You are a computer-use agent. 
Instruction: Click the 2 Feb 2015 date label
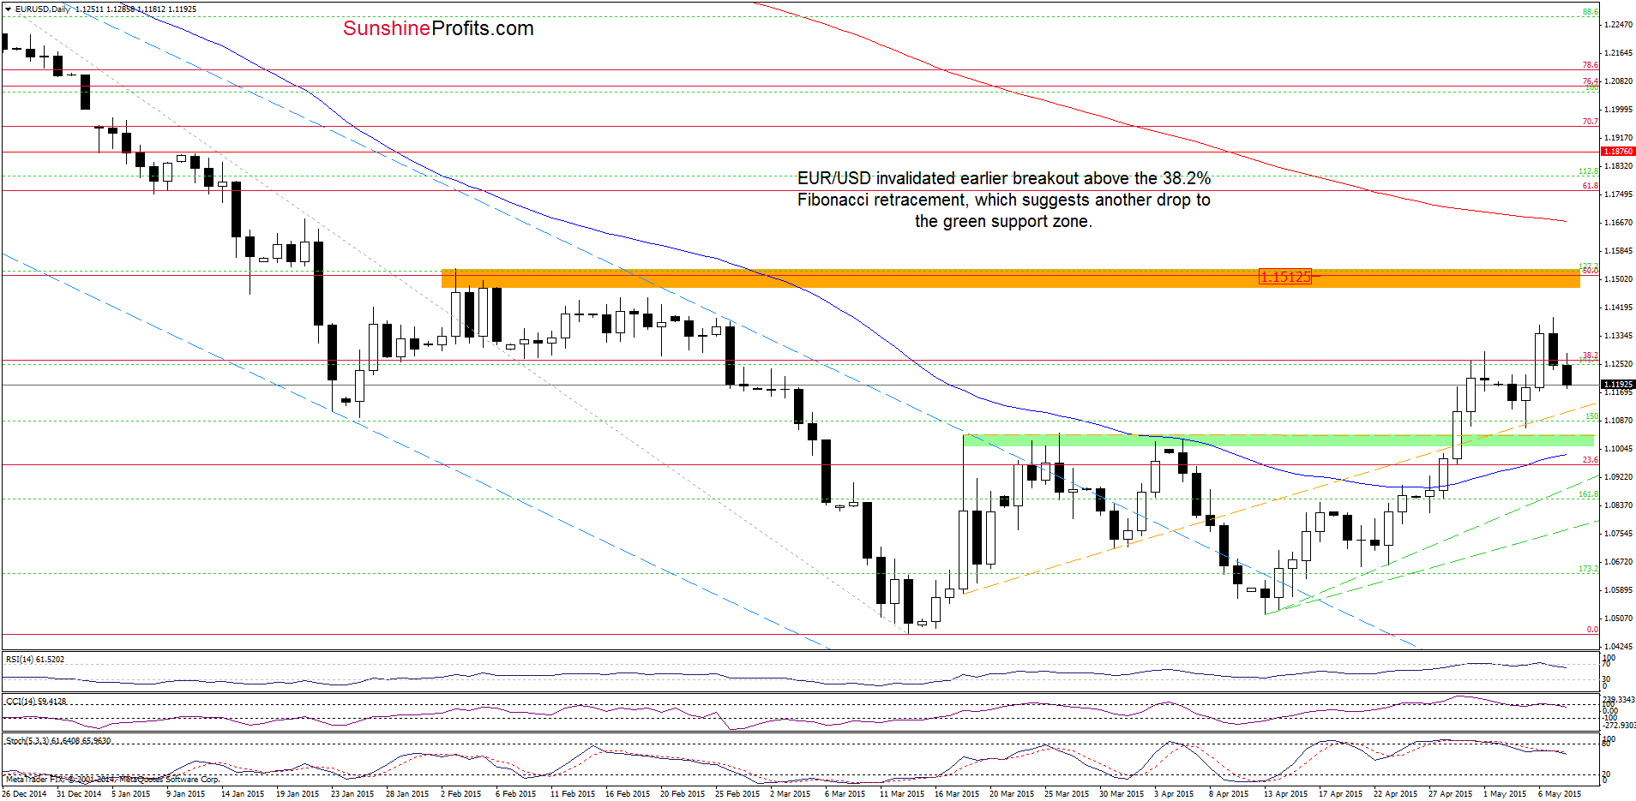[461, 794]
